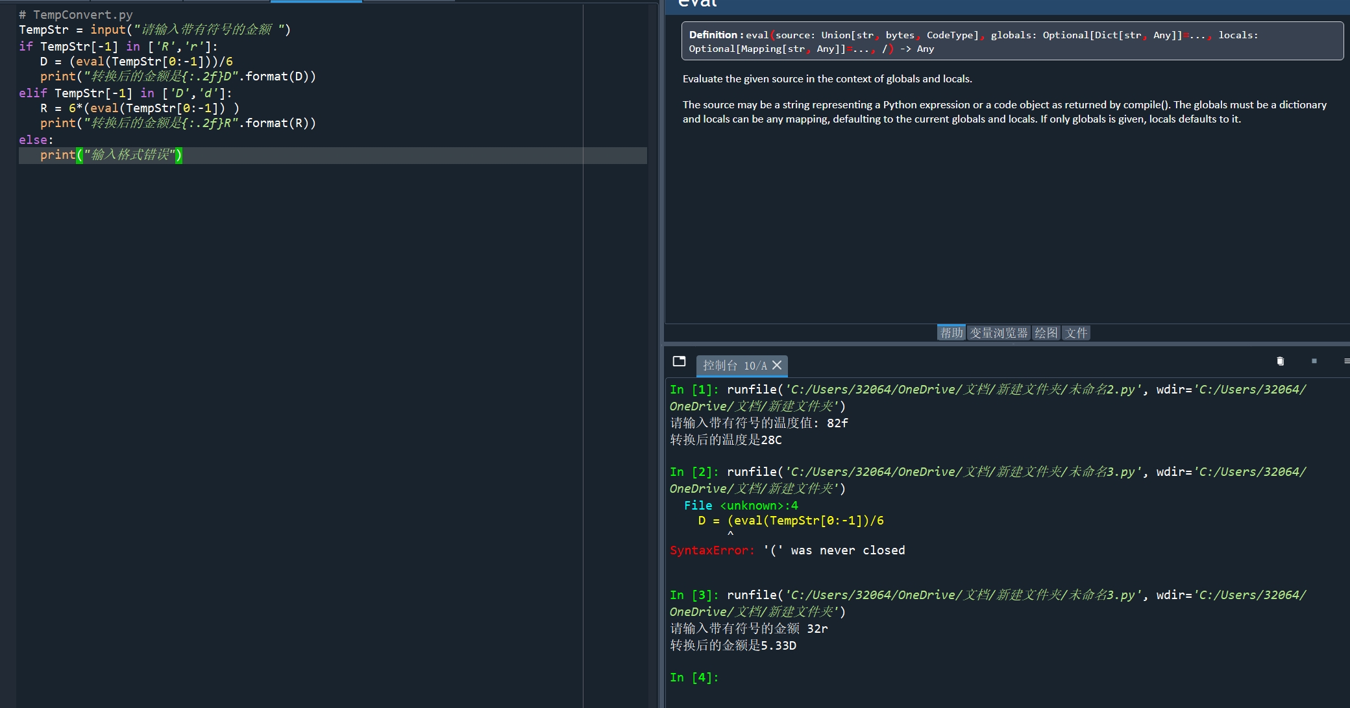Close the 控制台 10/A console tab
The image size is (1350, 708).
pos(777,366)
